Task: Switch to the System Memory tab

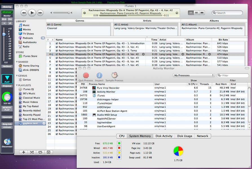Action: [x=140, y=136]
